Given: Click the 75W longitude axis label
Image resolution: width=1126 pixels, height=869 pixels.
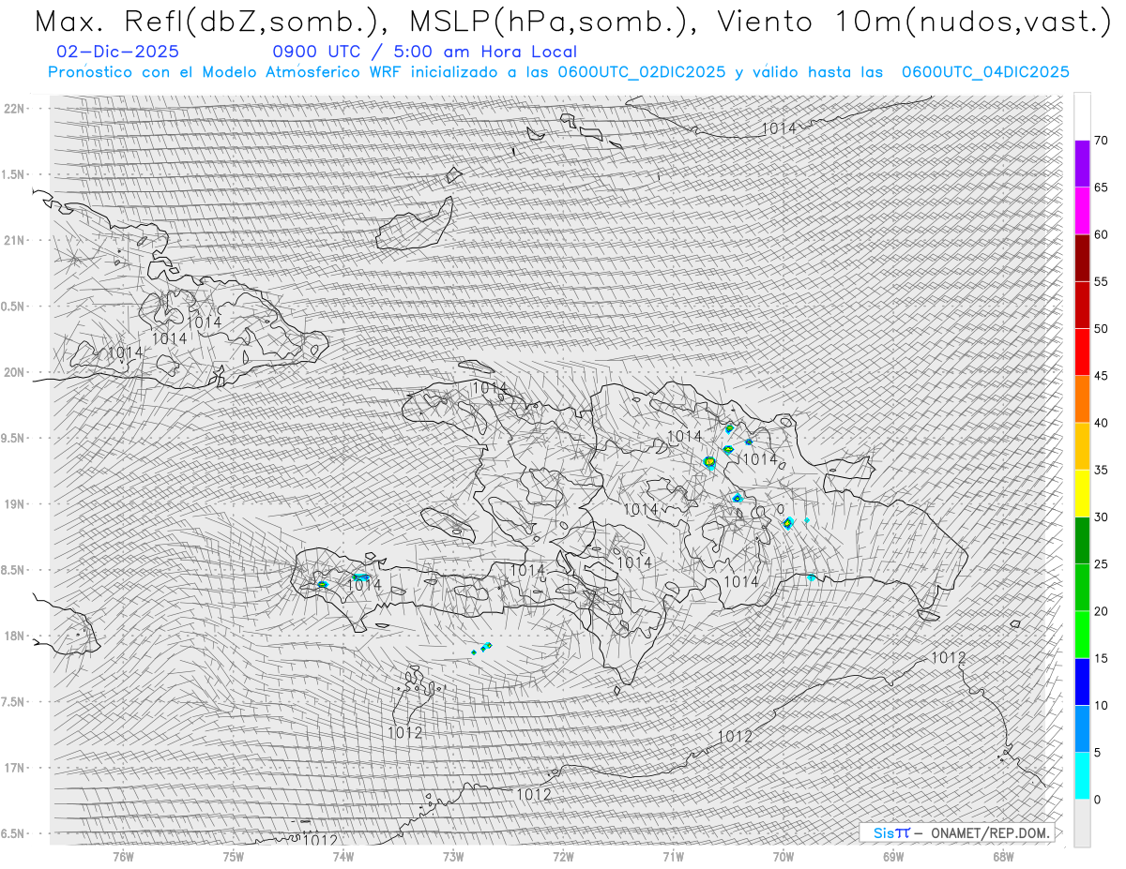Looking at the screenshot, I should coord(233,857).
